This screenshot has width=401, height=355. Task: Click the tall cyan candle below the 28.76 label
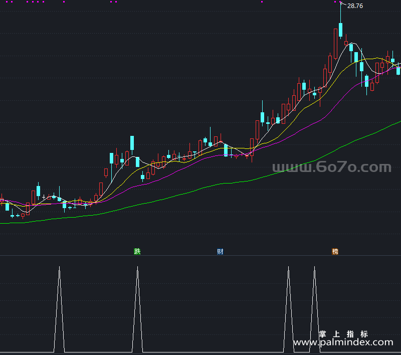[x=341, y=30]
